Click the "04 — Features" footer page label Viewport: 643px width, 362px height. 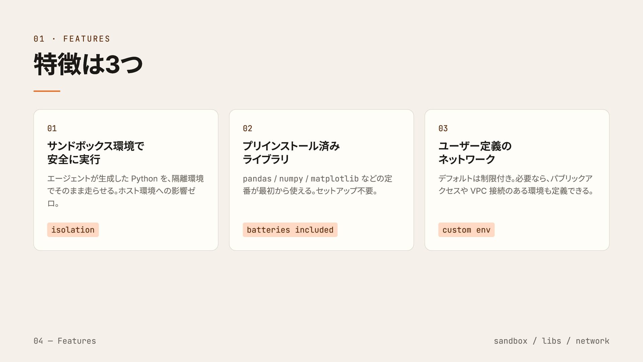[65, 341]
